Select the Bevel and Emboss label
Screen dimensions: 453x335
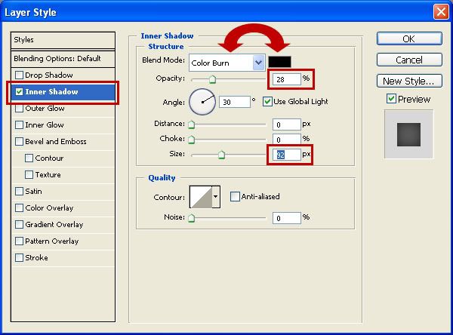point(55,142)
